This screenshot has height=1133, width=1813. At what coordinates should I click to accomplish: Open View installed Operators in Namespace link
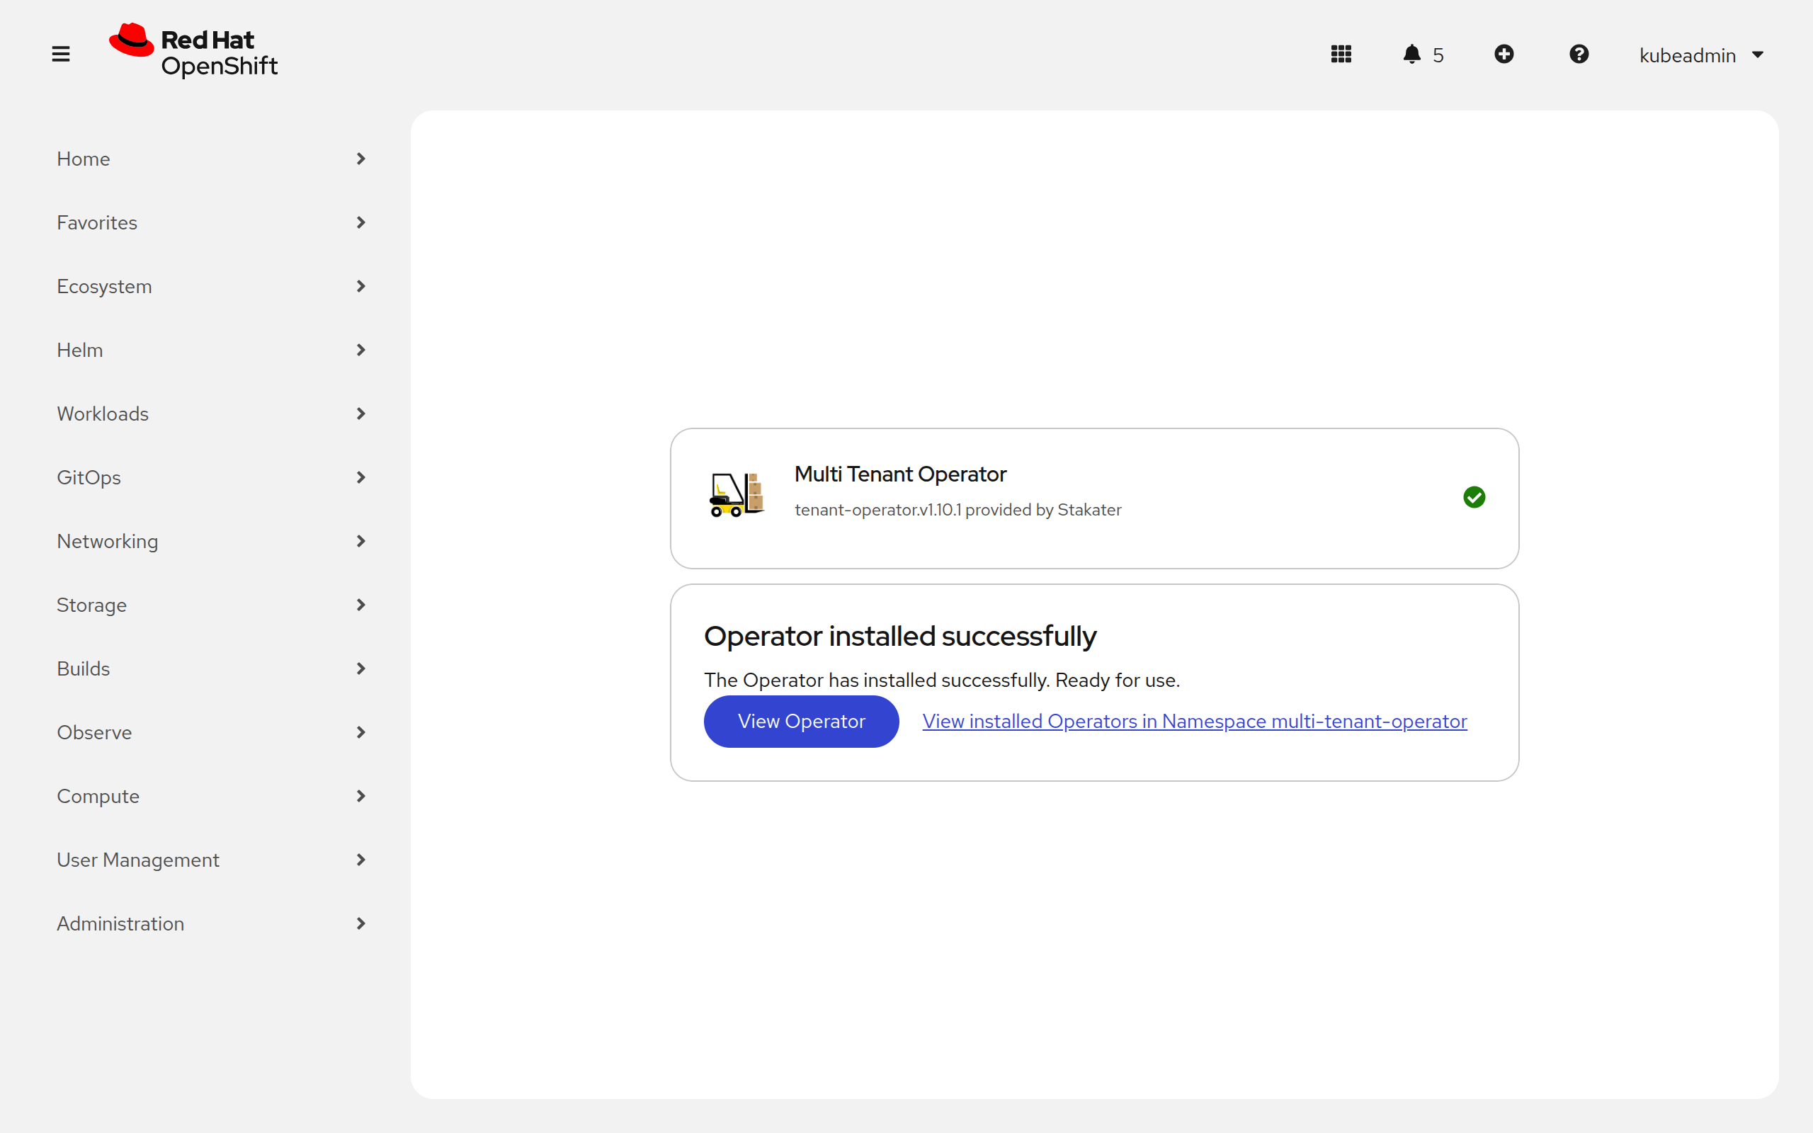pos(1194,721)
